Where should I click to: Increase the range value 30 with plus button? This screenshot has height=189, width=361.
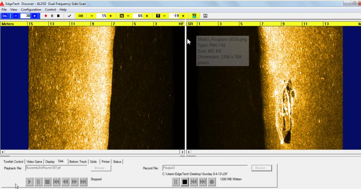(x=35, y=16)
